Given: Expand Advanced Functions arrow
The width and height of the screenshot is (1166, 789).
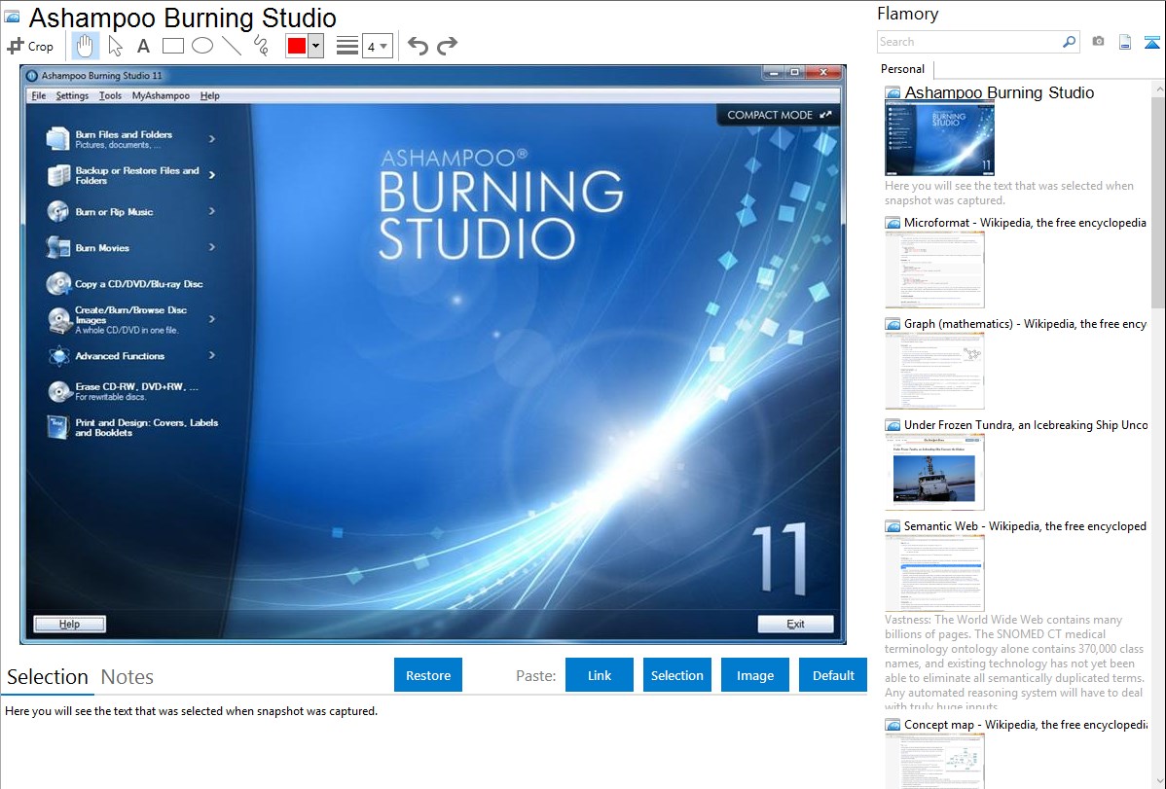Looking at the screenshot, I should 212,355.
